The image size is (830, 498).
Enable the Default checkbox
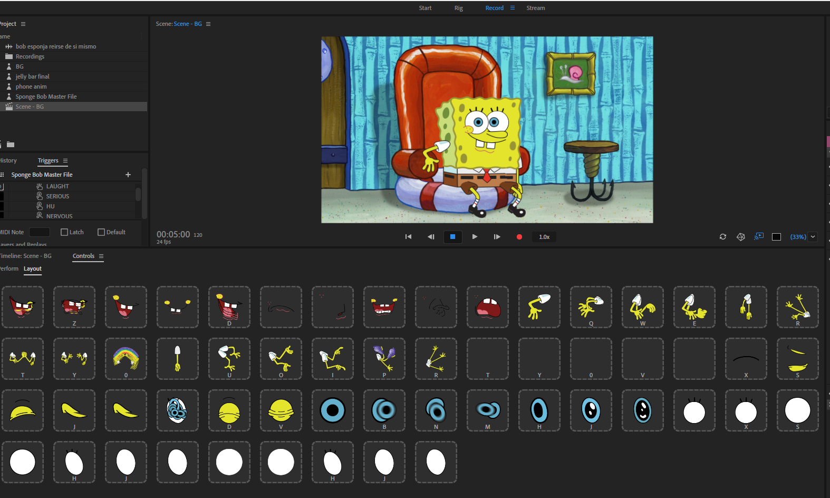pos(101,232)
